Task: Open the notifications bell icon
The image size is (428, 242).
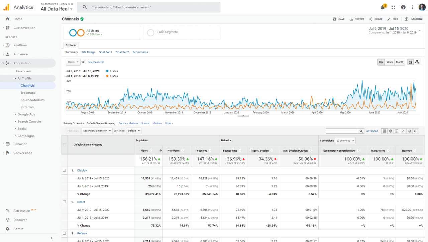Action: coord(383,7)
